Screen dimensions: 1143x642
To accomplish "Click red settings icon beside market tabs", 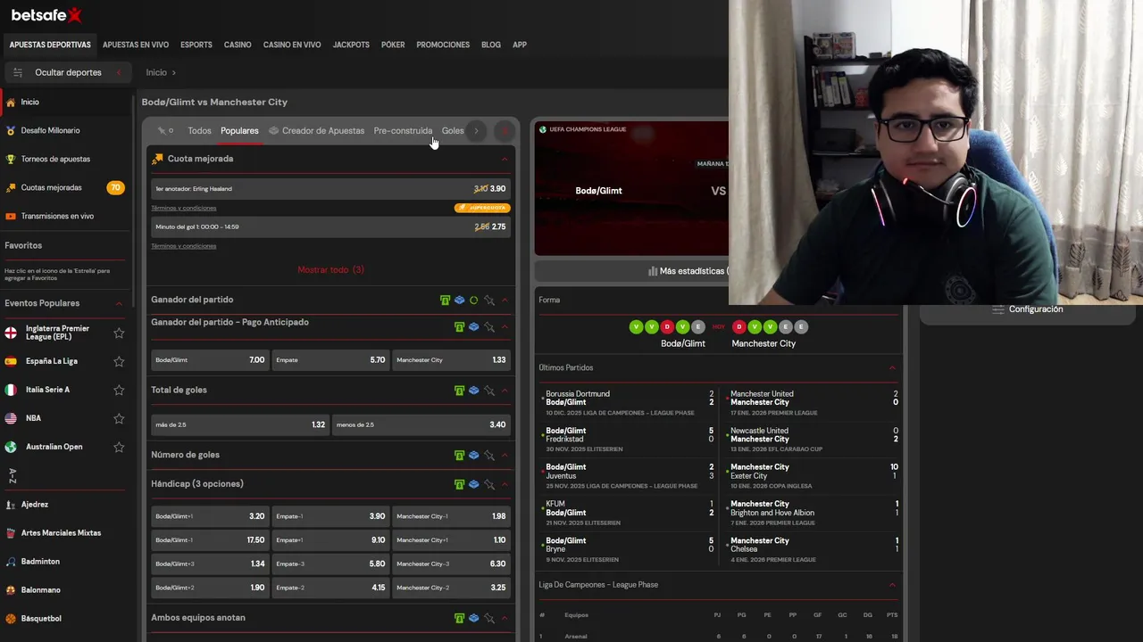I will point(505,131).
